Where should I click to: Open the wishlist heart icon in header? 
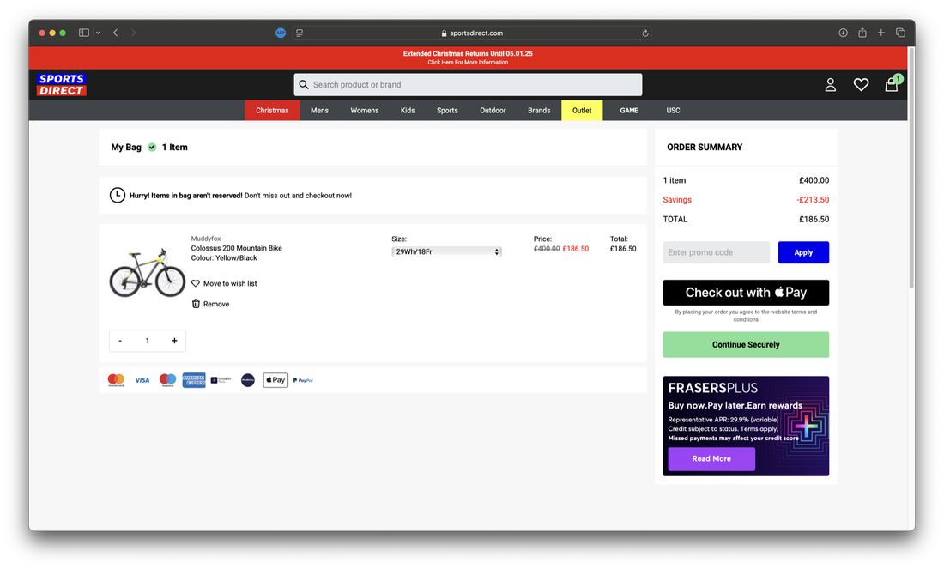click(861, 85)
